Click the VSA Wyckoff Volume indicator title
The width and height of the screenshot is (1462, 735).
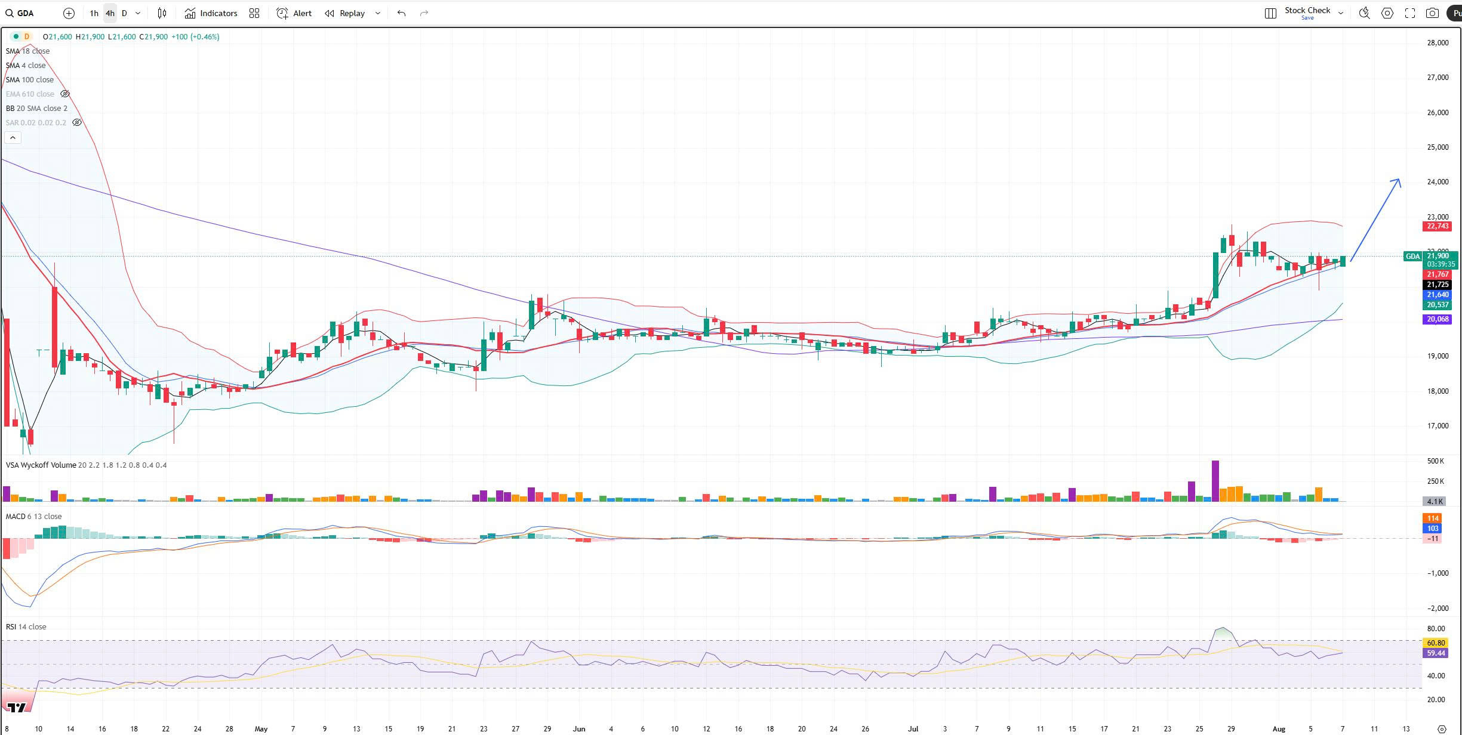tap(41, 465)
